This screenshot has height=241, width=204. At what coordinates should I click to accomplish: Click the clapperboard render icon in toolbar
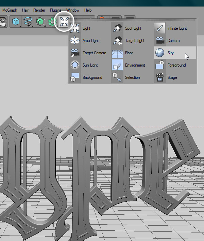[3, 22]
